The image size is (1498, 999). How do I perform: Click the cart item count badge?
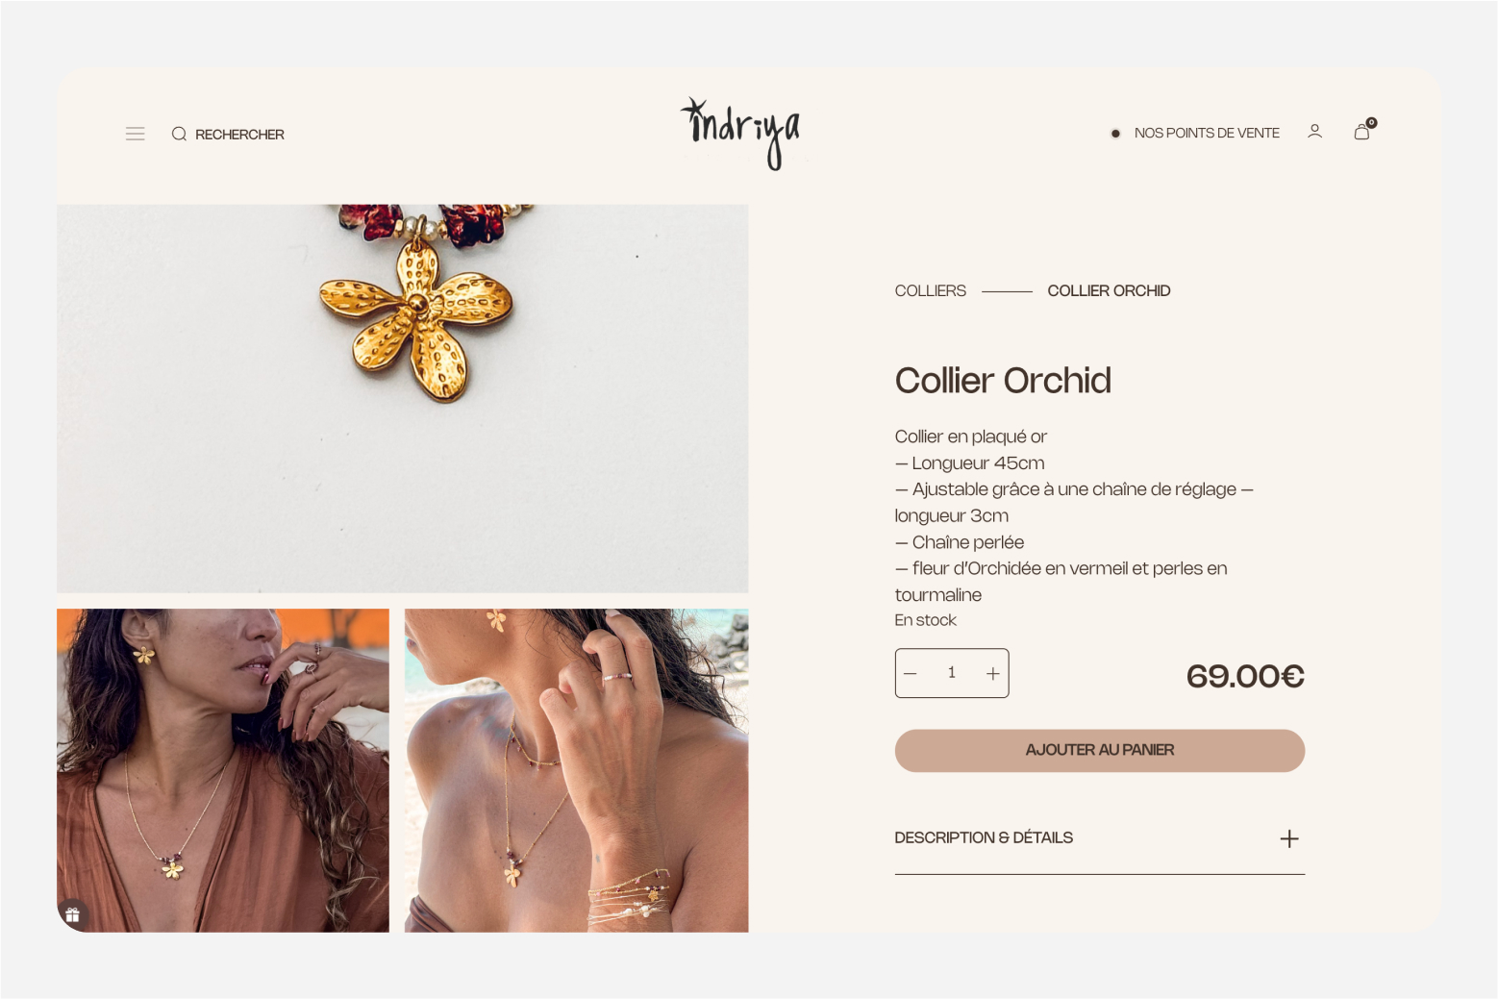(x=1371, y=122)
